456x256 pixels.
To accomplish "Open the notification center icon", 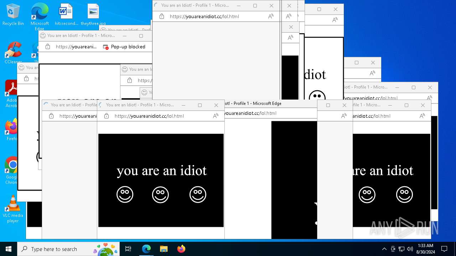I will click(444, 249).
